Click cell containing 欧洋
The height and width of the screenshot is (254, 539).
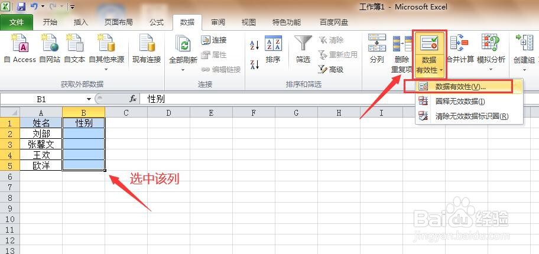click(41, 165)
